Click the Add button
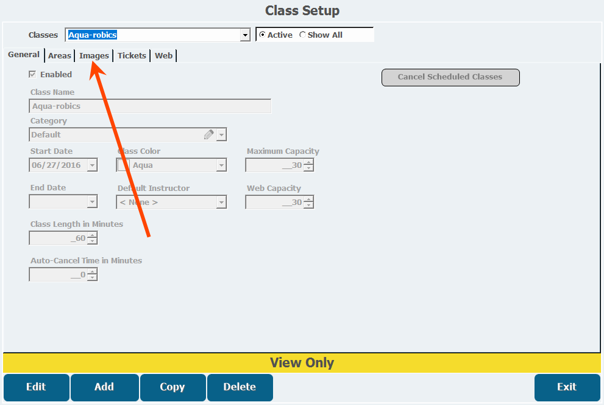Viewport: 604px width, 405px height. (104, 387)
